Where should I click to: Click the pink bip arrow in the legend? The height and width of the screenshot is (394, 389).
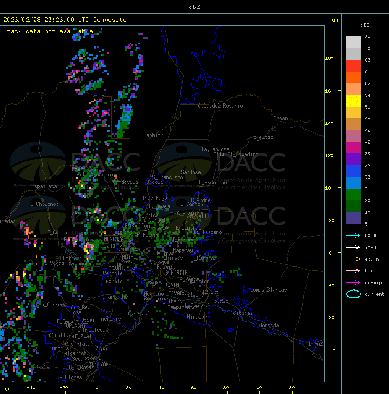tap(353, 270)
